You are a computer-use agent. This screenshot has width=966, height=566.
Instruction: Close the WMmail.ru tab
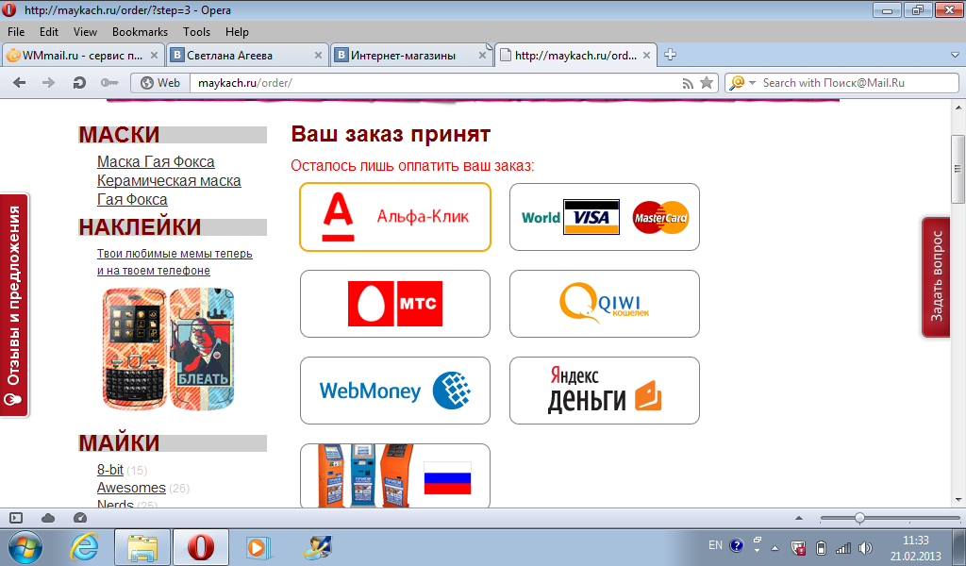[154, 56]
